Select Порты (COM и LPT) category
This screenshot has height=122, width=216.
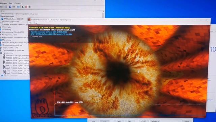10,48
